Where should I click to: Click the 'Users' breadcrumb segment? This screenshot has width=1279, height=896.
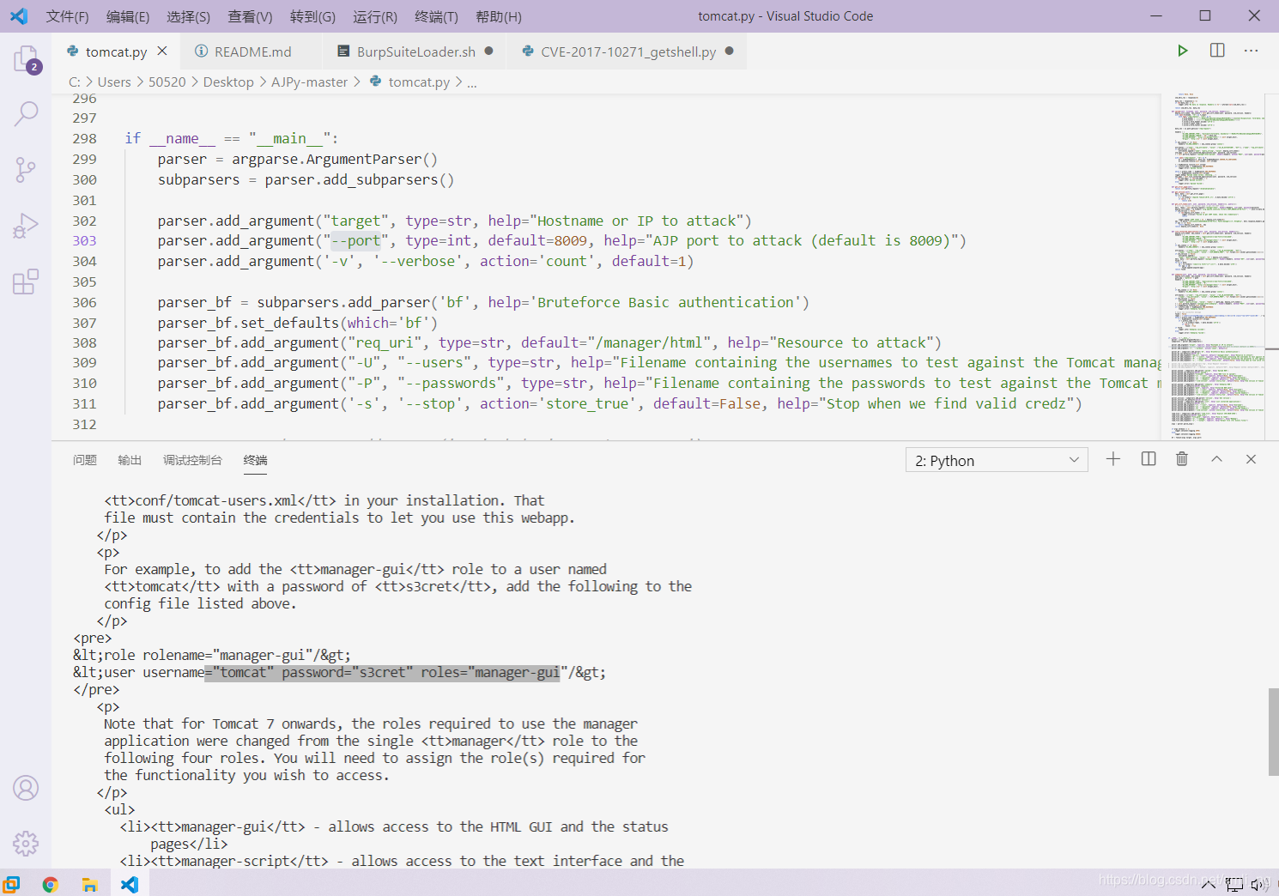(114, 82)
